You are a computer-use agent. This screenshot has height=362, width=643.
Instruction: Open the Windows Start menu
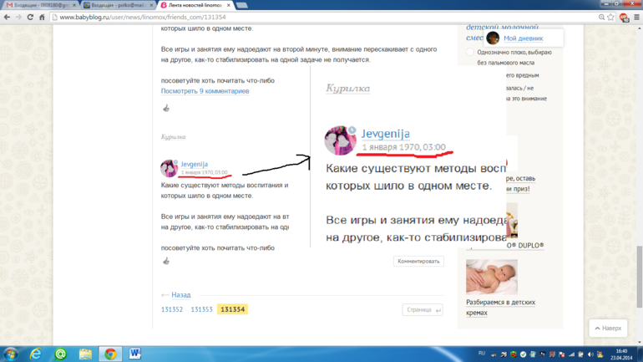[x=11, y=354]
